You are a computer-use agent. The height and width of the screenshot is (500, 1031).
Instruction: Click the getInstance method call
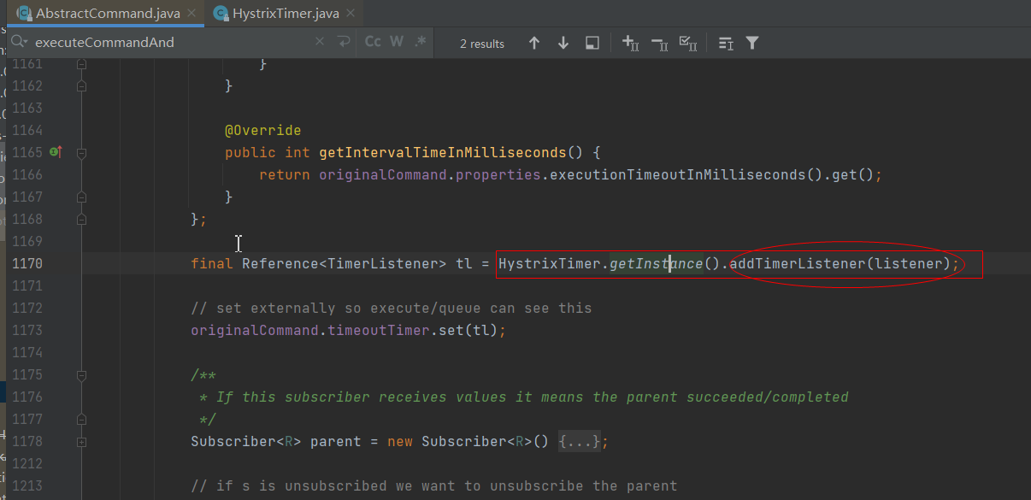click(x=656, y=263)
